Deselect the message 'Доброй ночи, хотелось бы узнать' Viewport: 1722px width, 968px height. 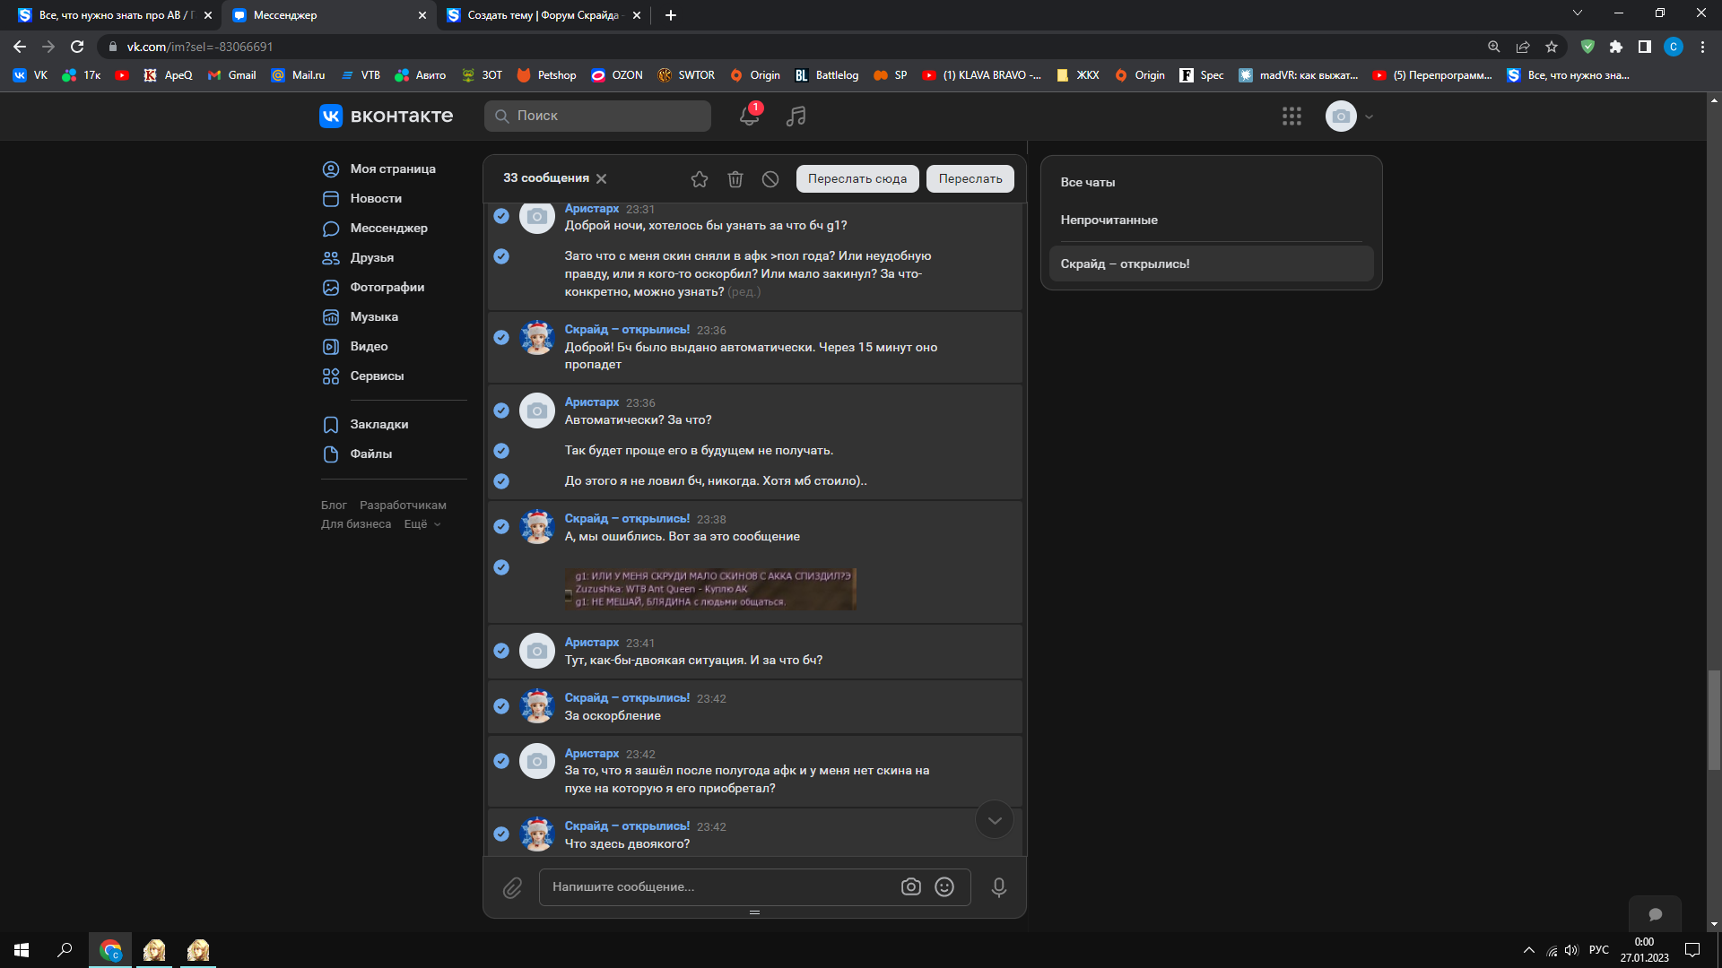click(x=501, y=216)
